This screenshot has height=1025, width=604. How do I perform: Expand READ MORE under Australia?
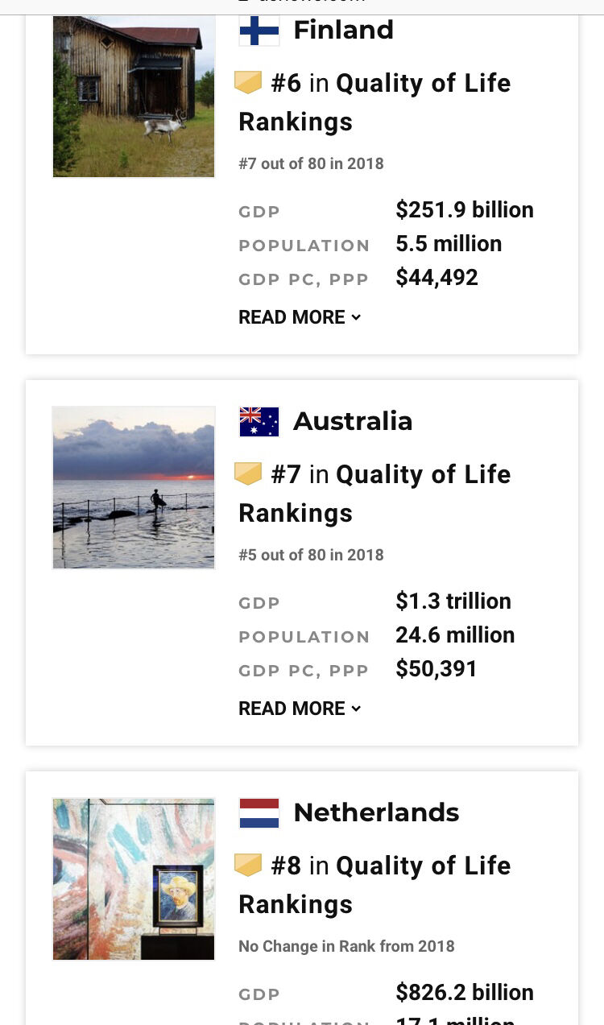292,709
